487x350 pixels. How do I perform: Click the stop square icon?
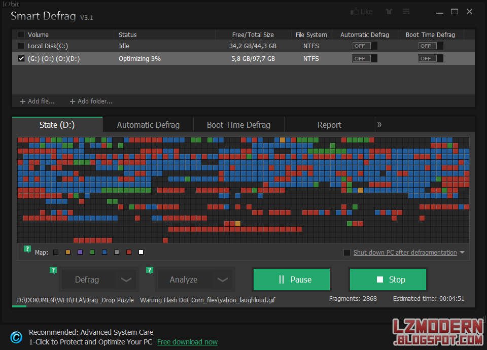[x=379, y=279]
